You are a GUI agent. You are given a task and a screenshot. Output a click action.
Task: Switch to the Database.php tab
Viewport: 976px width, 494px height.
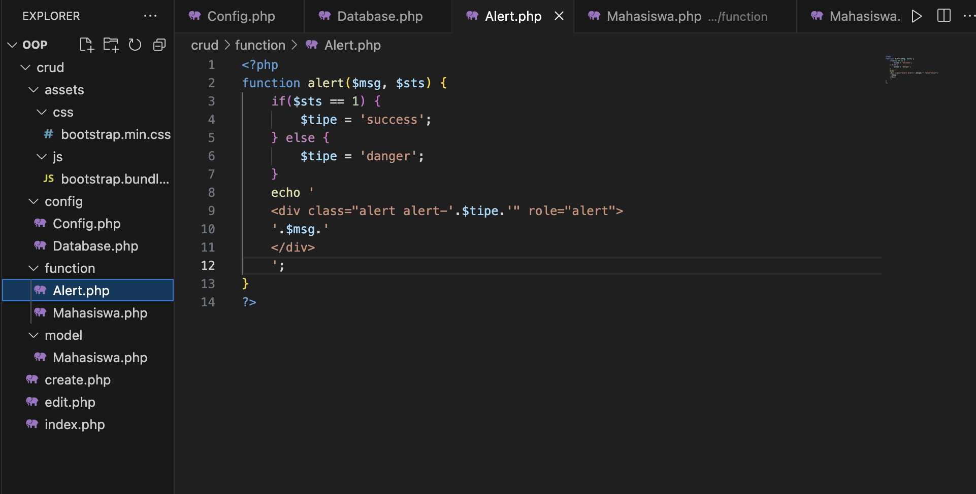[x=379, y=16]
